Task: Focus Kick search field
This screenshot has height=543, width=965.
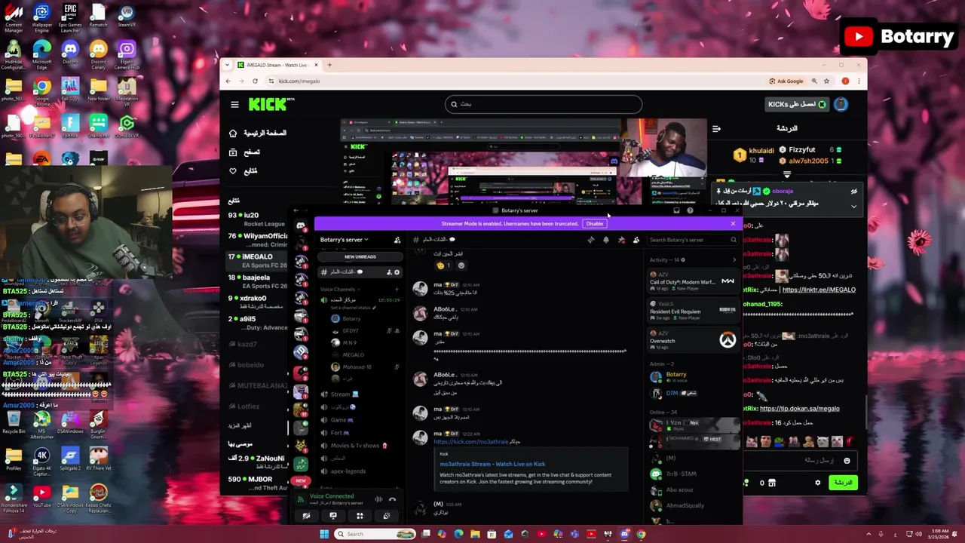Action: click(x=543, y=104)
